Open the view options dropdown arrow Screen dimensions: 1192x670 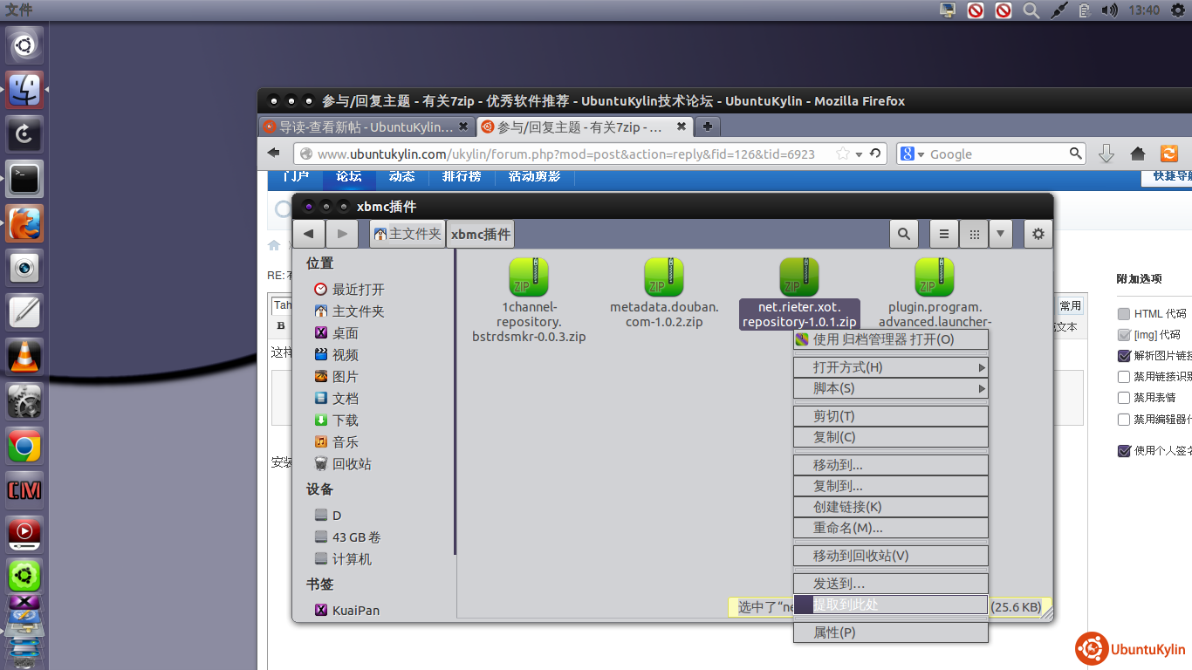(1000, 234)
